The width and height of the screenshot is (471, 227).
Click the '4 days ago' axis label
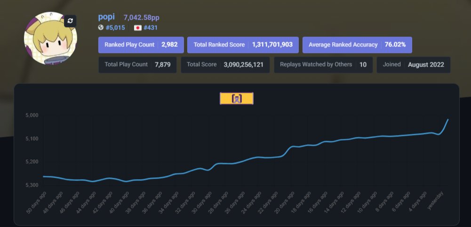coord(418,202)
